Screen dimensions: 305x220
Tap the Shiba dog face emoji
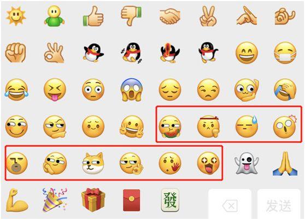click(93, 163)
